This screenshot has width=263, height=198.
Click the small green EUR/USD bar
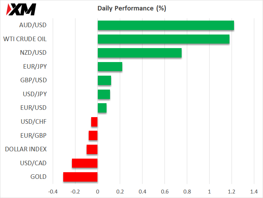coord(102,108)
